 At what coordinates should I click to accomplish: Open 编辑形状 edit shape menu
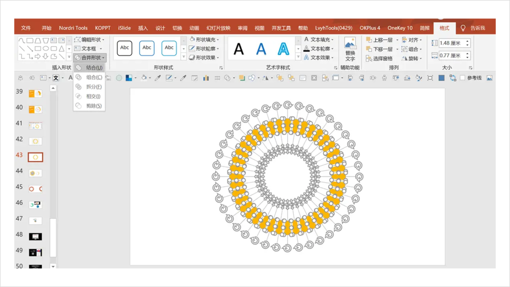coord(89,39)
